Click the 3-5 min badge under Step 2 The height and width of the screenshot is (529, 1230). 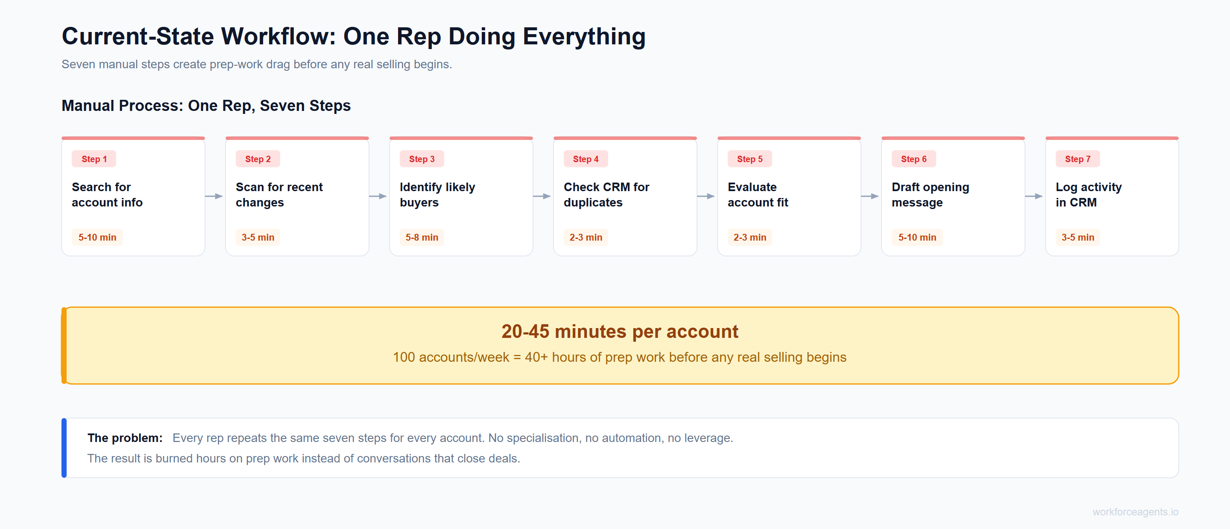pyautogui.click(x=258, y=237)
